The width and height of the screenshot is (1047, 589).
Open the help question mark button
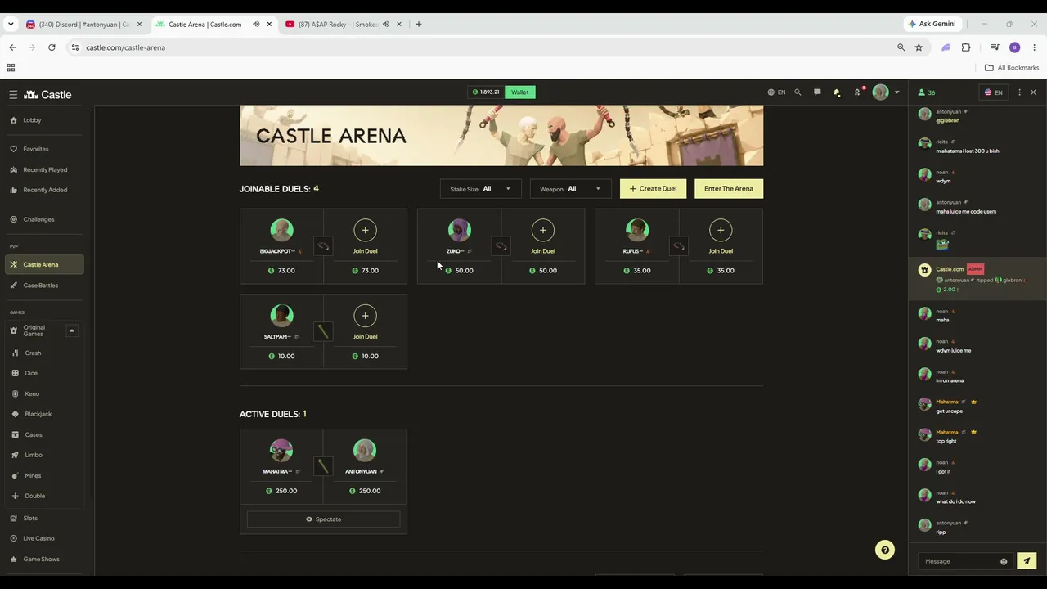click(x=884, y=550)
